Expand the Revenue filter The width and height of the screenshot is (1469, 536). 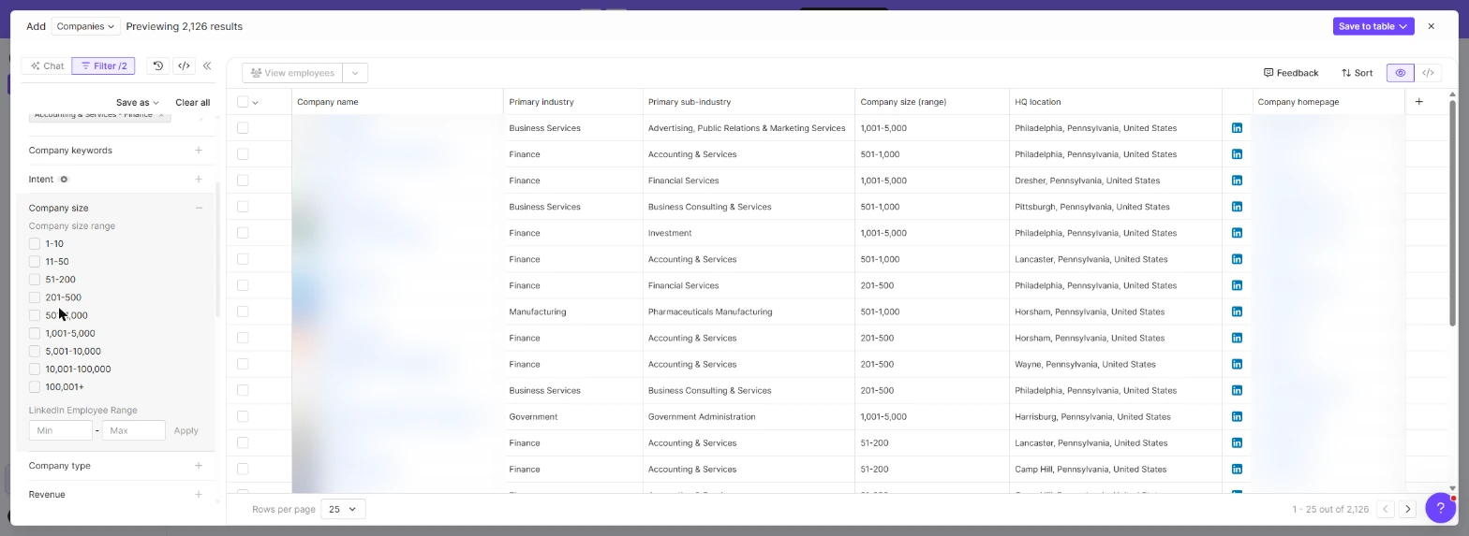[199, 494]
